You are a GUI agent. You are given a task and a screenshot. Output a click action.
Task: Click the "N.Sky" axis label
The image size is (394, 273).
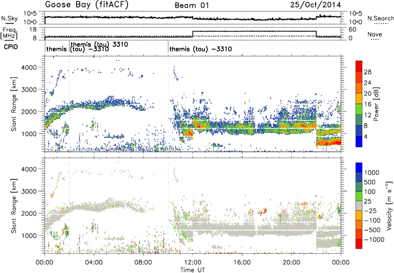pos(9,18)
